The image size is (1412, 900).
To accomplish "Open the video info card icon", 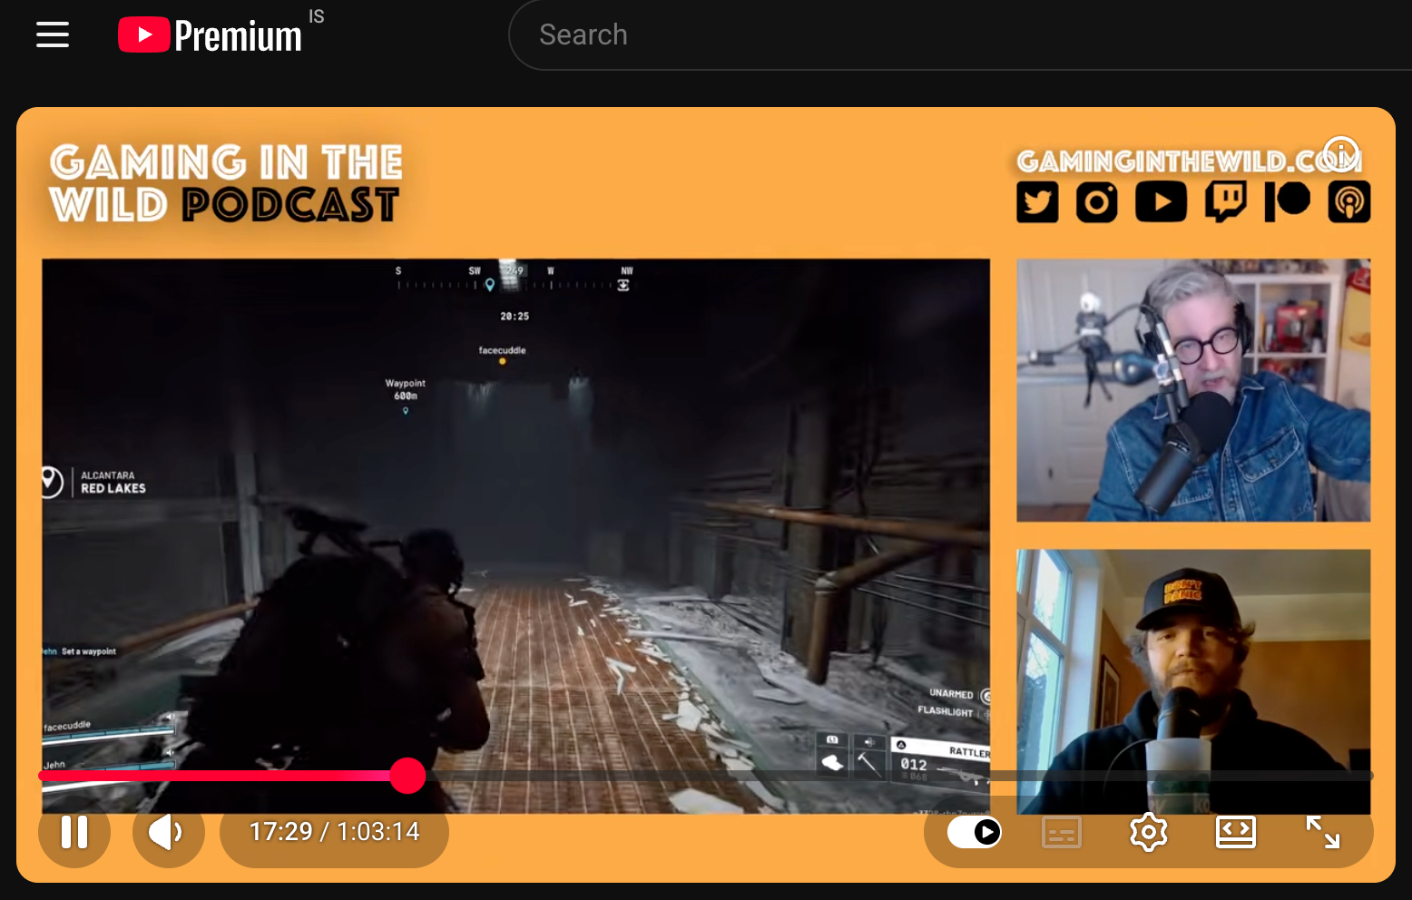I will point(1340,152).
